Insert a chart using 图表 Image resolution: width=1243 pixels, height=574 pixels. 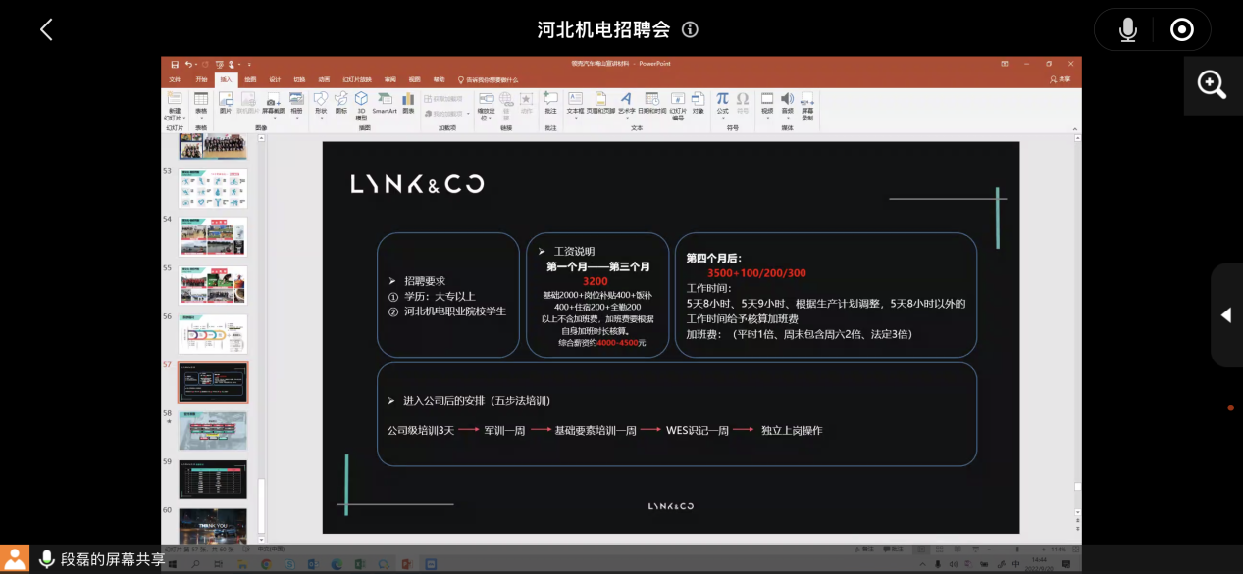pos(408,103)
